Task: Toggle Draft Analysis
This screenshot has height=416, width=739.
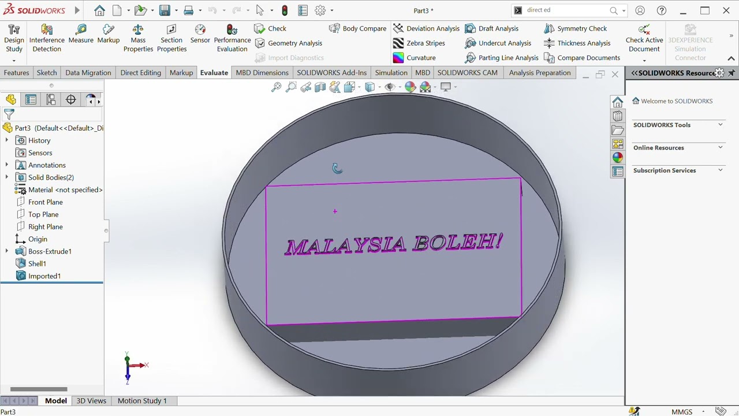Action: [x=492, y=28]
